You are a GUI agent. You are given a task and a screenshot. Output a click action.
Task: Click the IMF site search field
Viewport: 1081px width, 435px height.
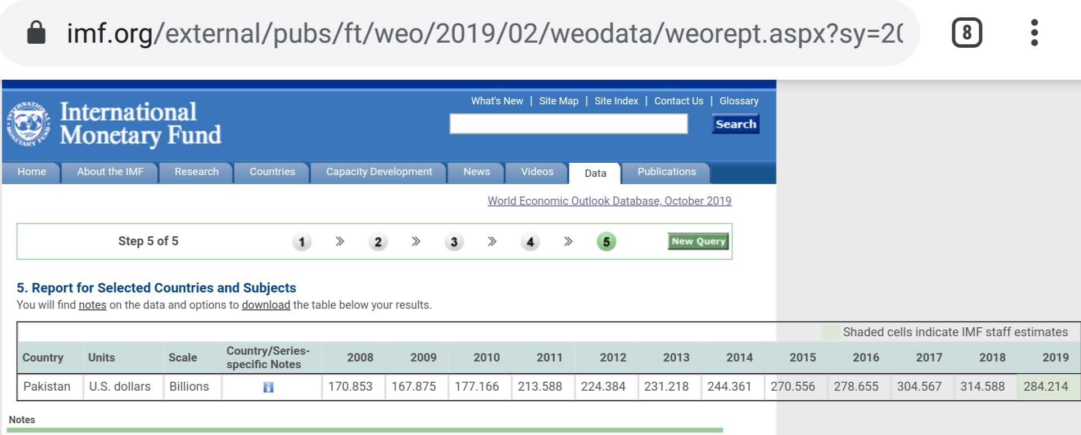(x=568, y=124)
